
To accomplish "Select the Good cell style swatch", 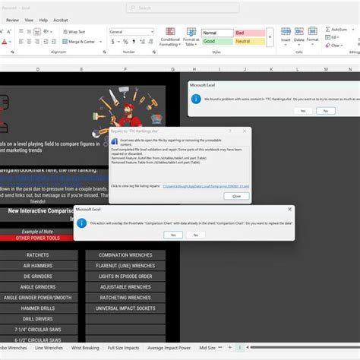I will coord(217,41).
